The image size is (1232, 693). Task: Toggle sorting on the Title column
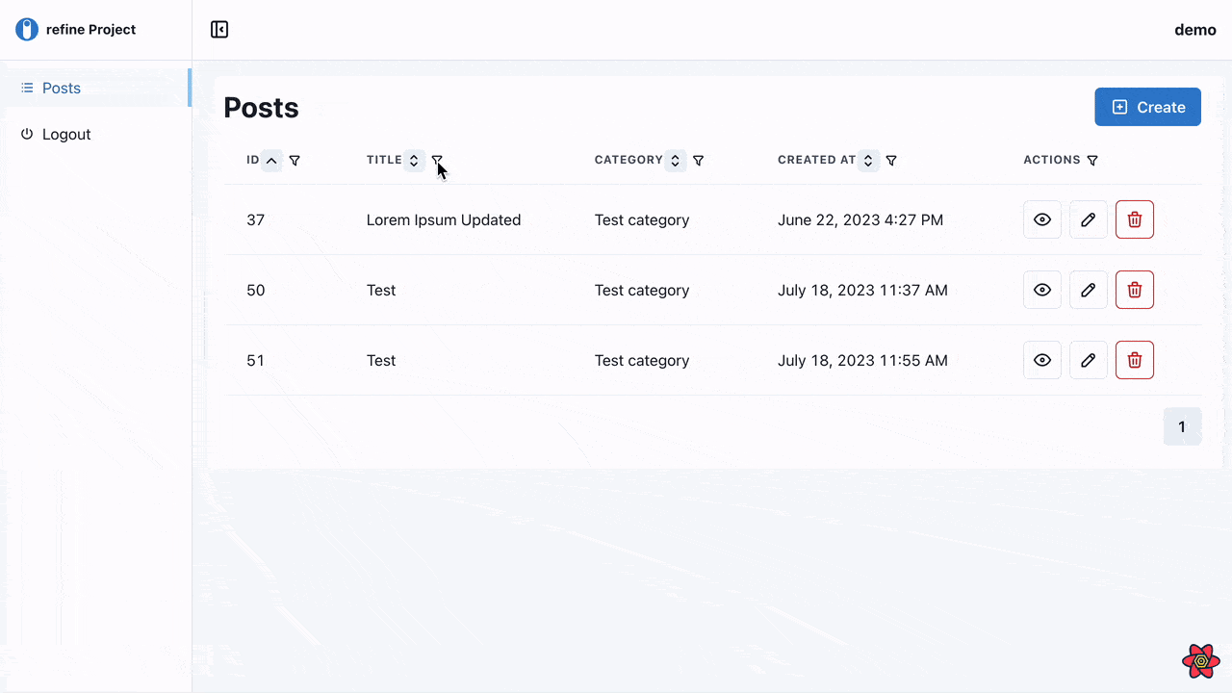click(414, 161)
